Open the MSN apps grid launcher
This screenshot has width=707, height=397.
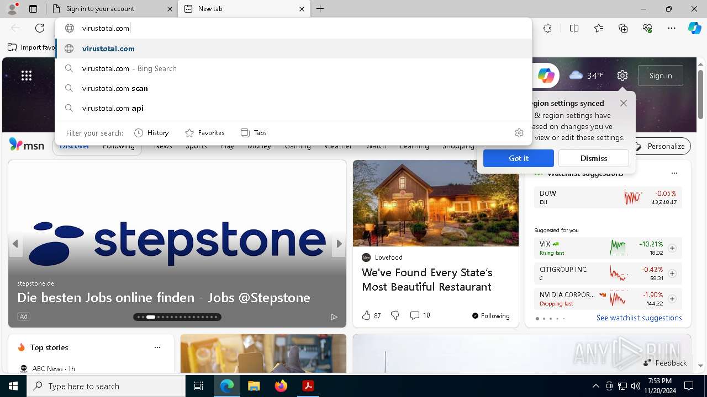(x=27, y=76)
